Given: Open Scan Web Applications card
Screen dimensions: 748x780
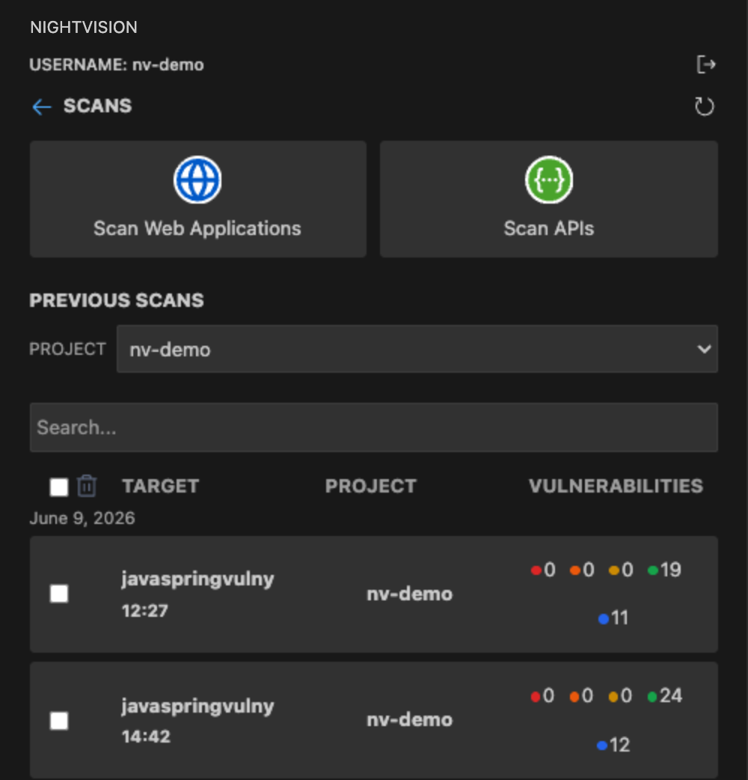Looking at the screenshot, I should tap(198, 199).
